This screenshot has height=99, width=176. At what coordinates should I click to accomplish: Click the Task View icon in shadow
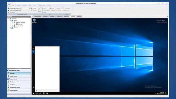tap(40, 93)
